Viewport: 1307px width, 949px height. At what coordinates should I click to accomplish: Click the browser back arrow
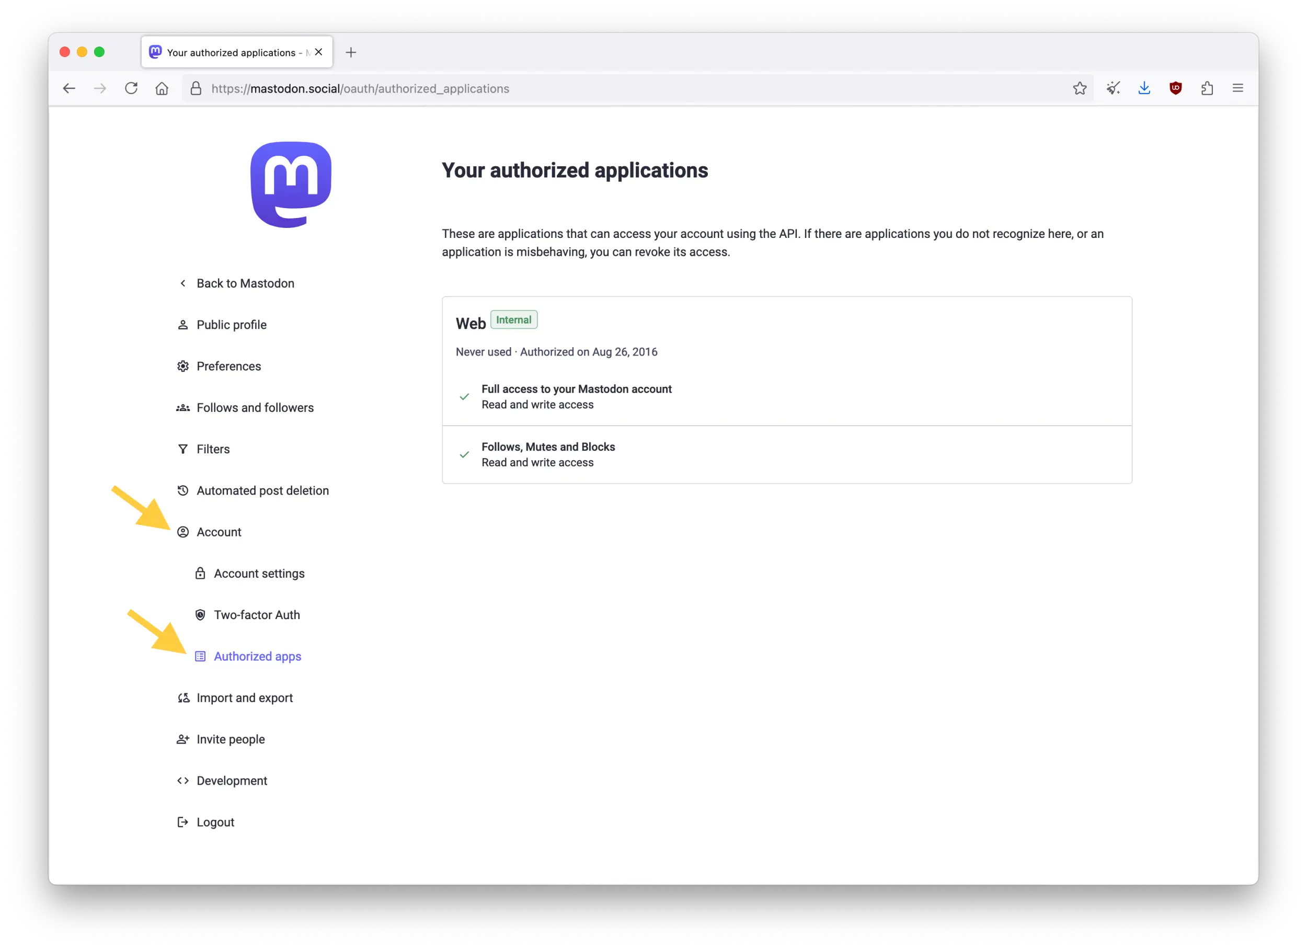[x=69, y=88]
